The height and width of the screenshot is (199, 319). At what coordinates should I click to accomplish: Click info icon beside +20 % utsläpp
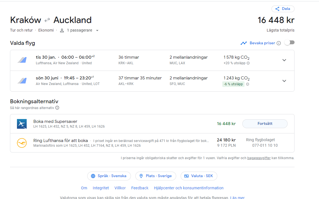248,63
